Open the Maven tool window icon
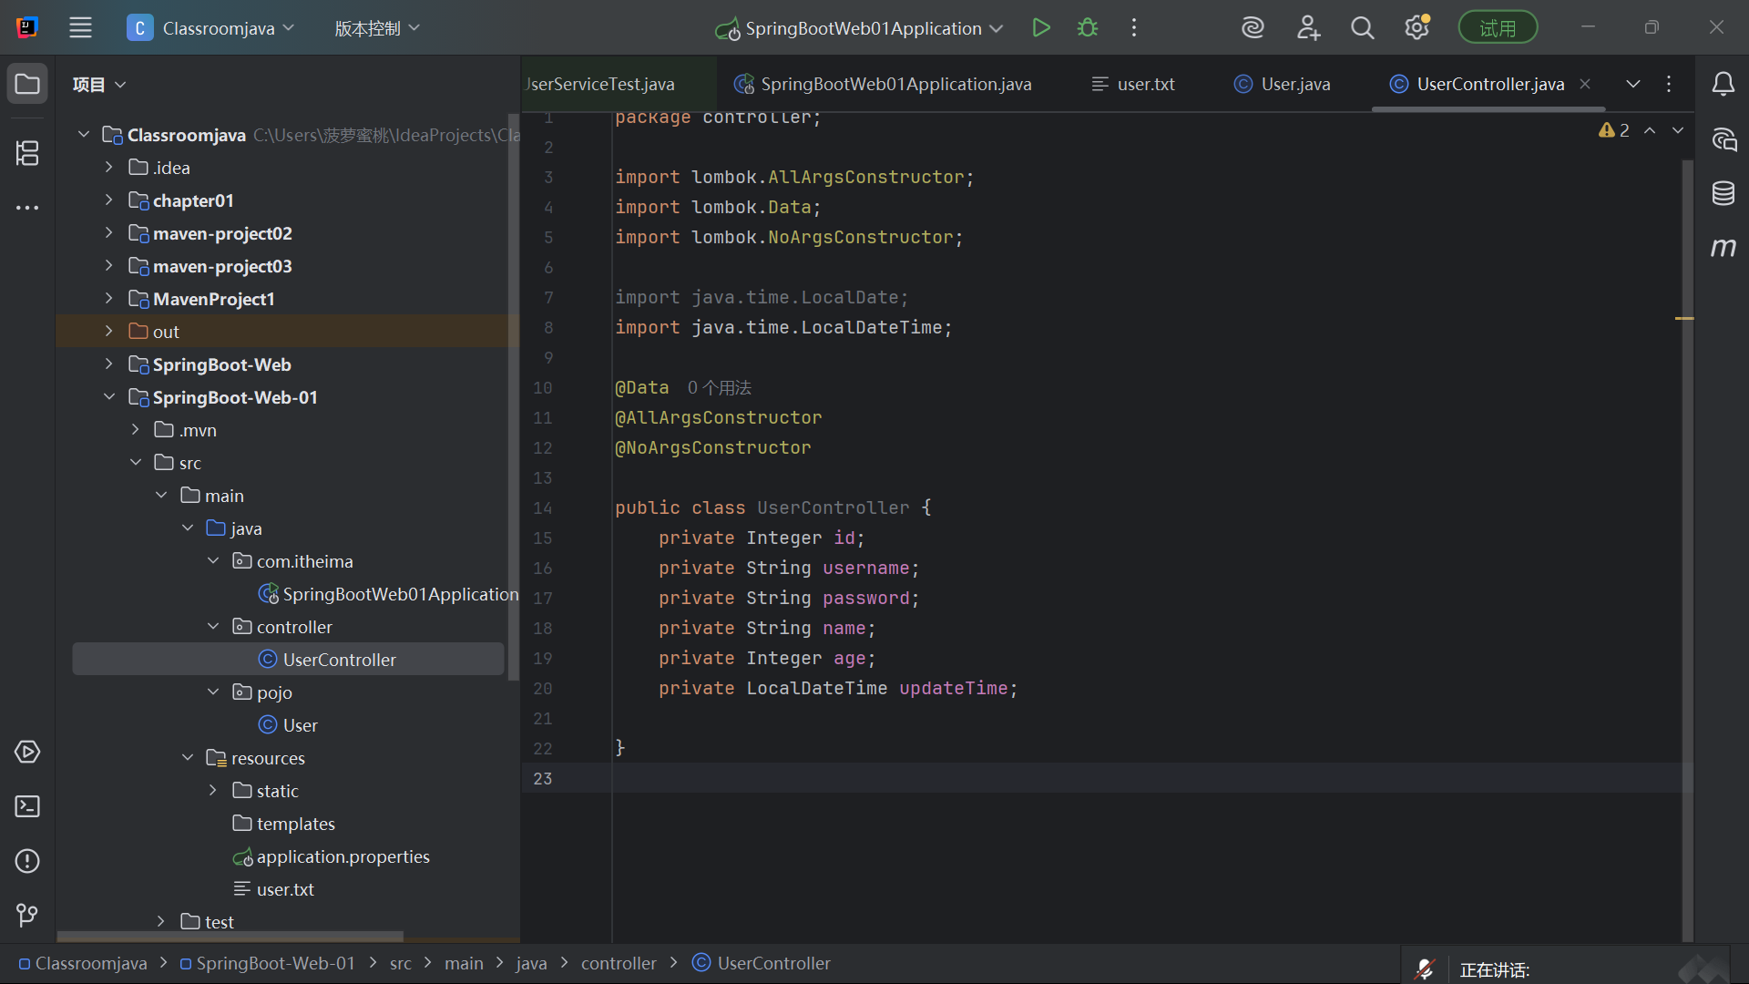This screenshot has height=984, width=1749. pos(1723,247)
